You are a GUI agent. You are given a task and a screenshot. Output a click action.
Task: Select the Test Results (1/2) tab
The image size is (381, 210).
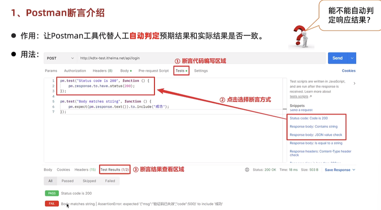[x=115, y=169]
